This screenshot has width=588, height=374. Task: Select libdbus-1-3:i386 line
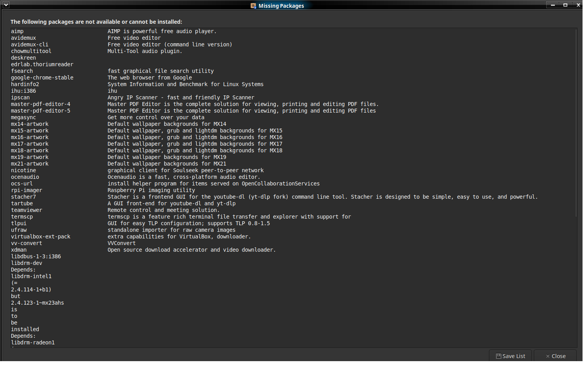point(36,256)
